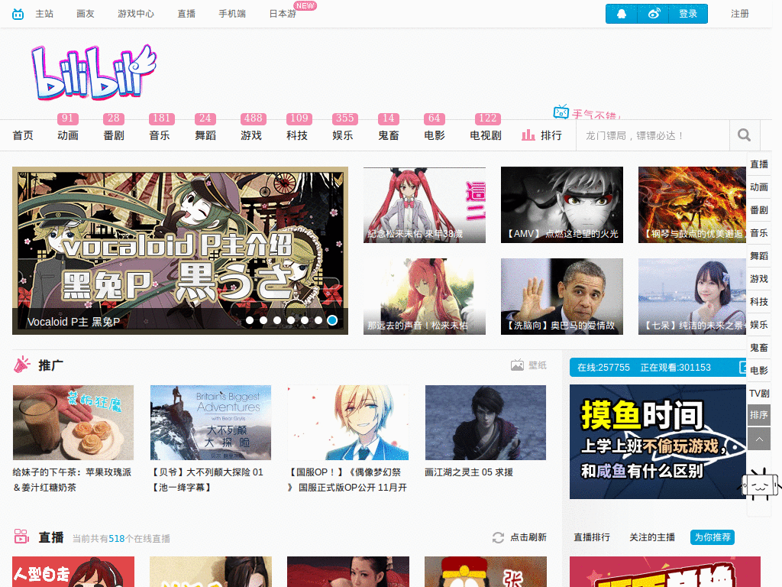Image resolution: width=782 pixels, height=587 pixels.
Task: Click the bilibili TV icon near 手气不错
Action: coord(562,112)
